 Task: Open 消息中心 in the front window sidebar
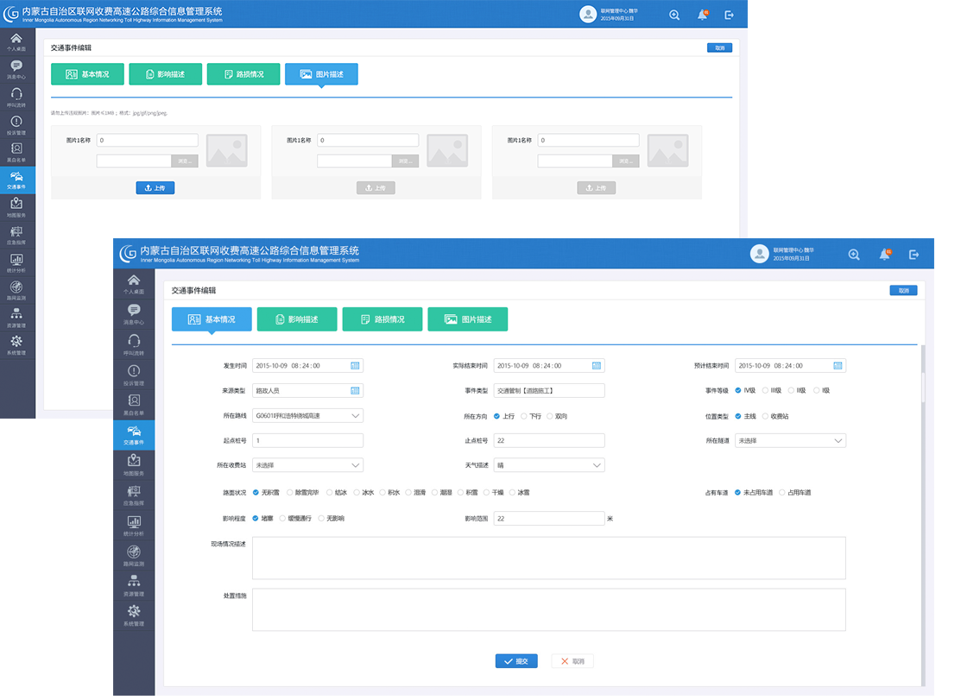click(x=134, y=314)
